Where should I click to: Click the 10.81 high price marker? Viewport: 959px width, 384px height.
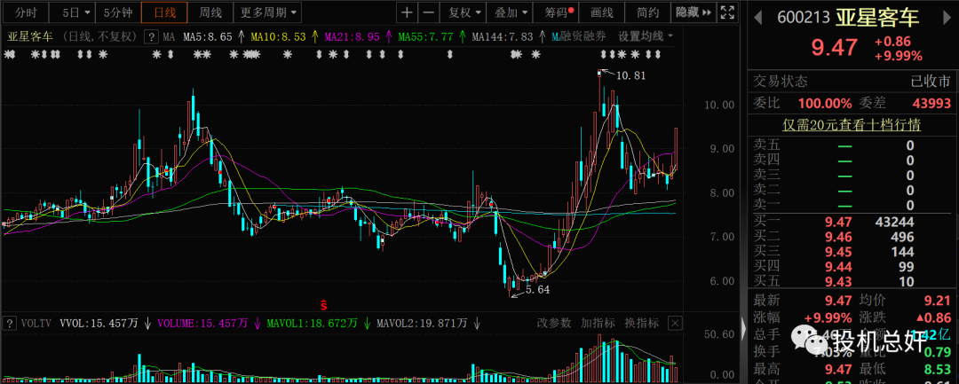(x=630, y=75)
